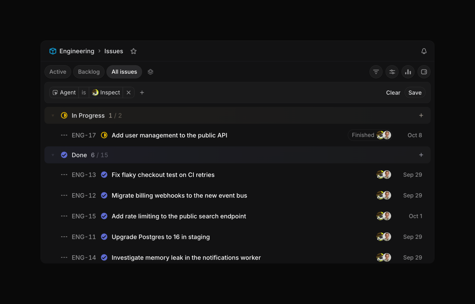Toggle the details sidebar panel icon
Image resolution: width=475 pixels, height=304 pixels.
[x=424, y=72]
